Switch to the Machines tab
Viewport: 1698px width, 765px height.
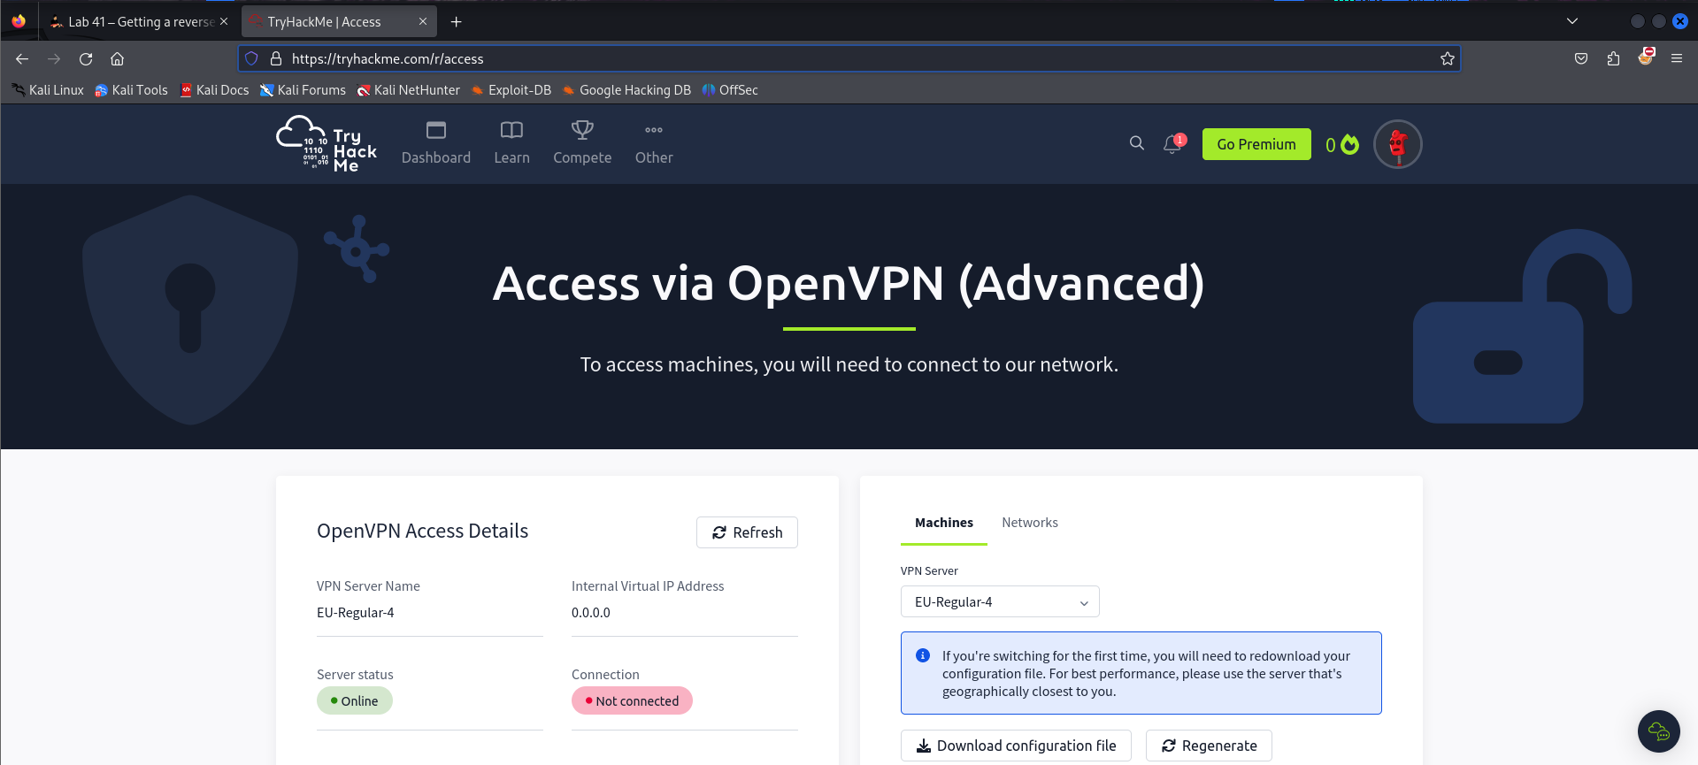pos(944,523)
